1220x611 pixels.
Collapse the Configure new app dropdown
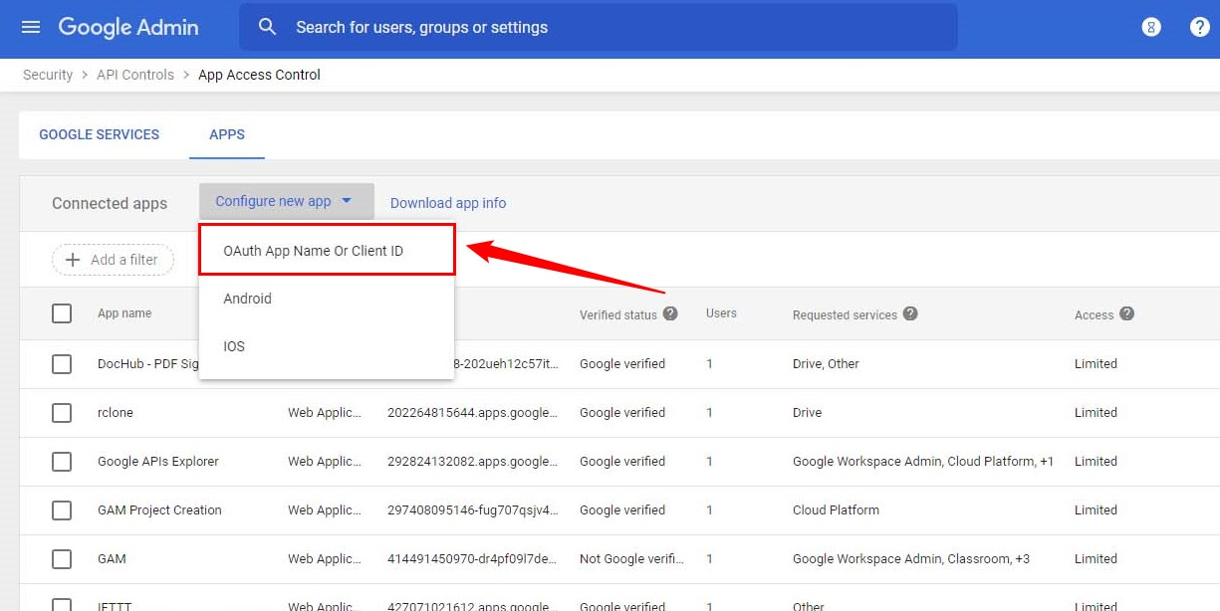[286, 201]
